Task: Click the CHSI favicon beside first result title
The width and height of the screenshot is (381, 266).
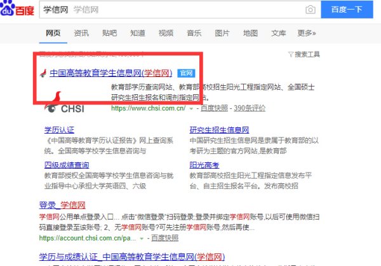Action: tap(43, 73)
